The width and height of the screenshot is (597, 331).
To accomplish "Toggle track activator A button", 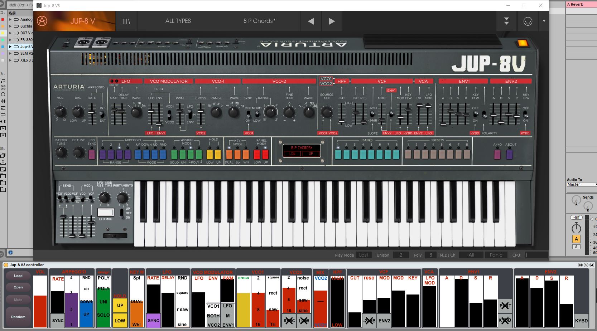I will pyautogui.click(x=576, y=239).
